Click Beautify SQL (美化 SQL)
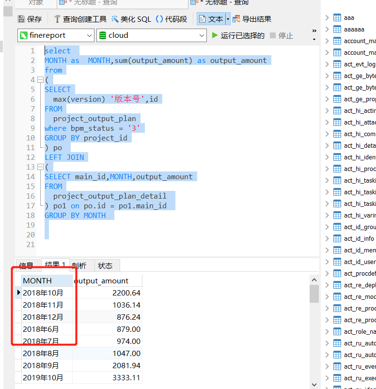This screenshot has height=389, width=376. point(131,19)
